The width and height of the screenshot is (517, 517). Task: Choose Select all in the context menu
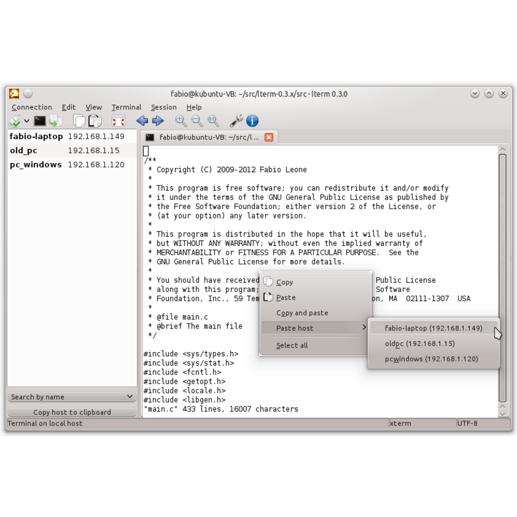tap(292, 345)
